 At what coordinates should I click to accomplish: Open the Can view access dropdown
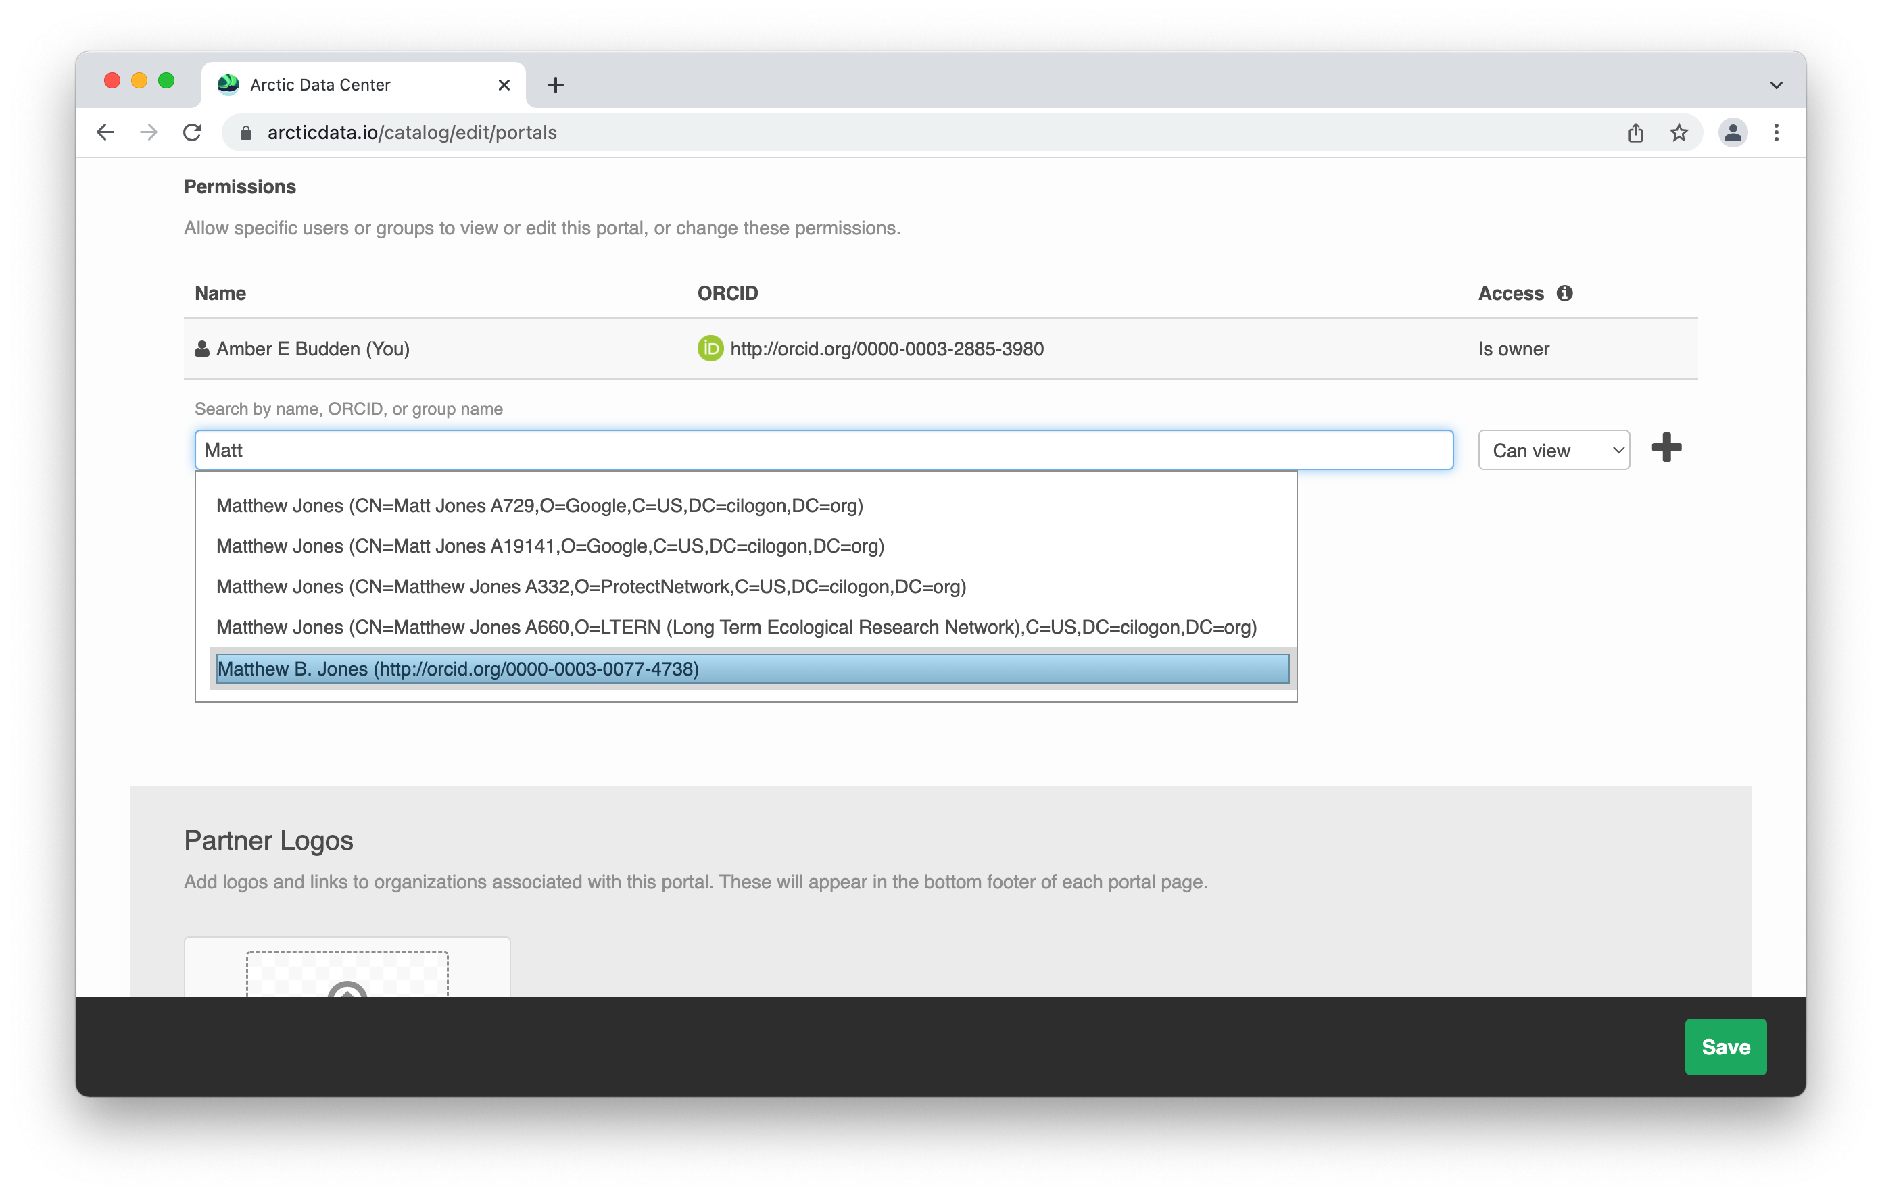[x=1553, y=451]
